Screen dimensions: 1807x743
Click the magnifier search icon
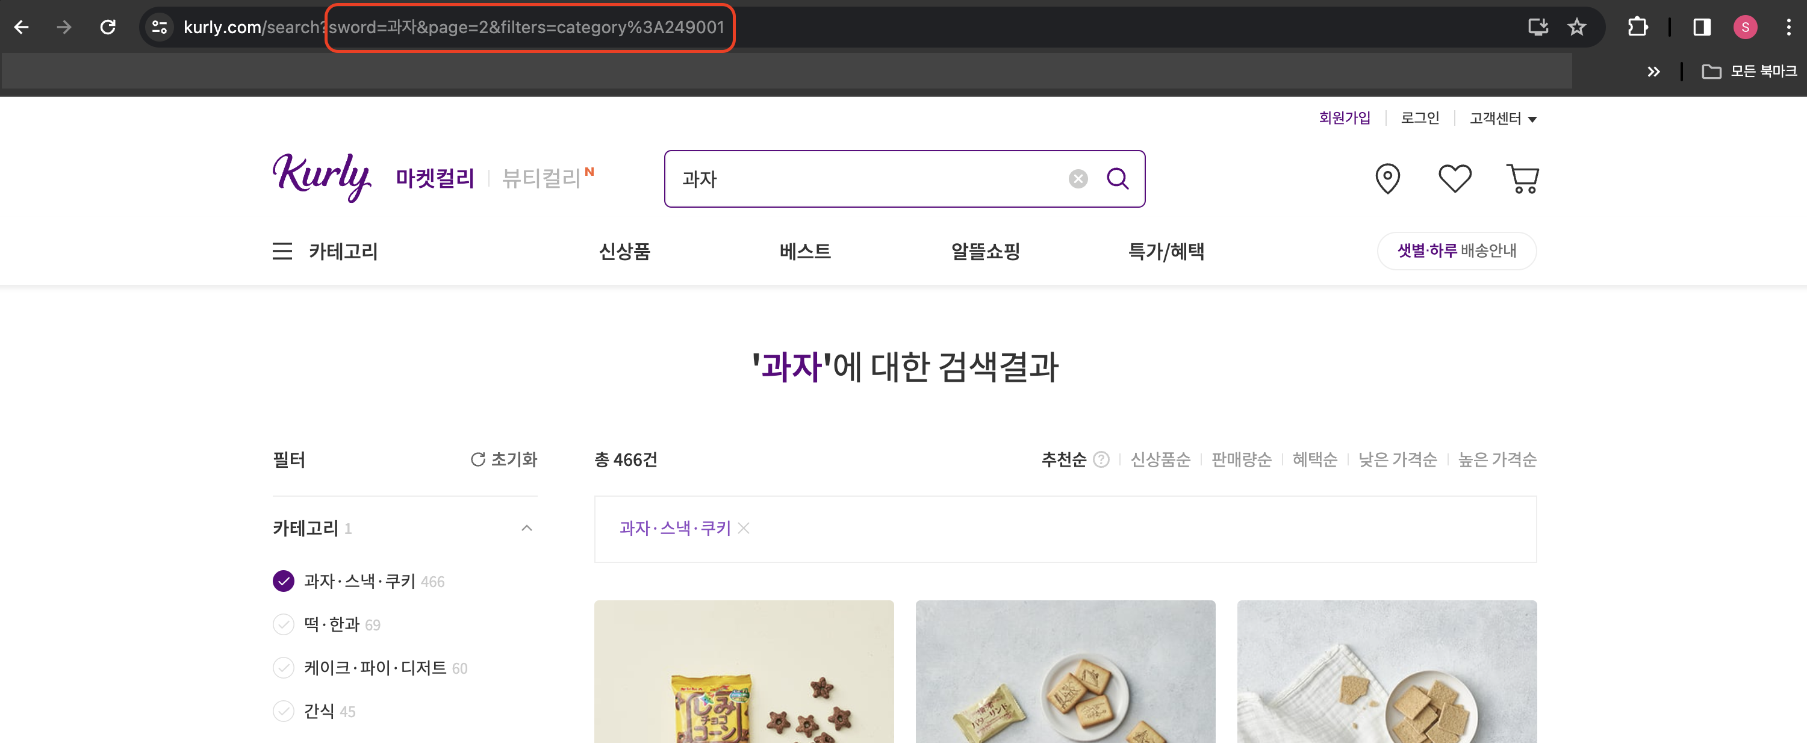1118,179
